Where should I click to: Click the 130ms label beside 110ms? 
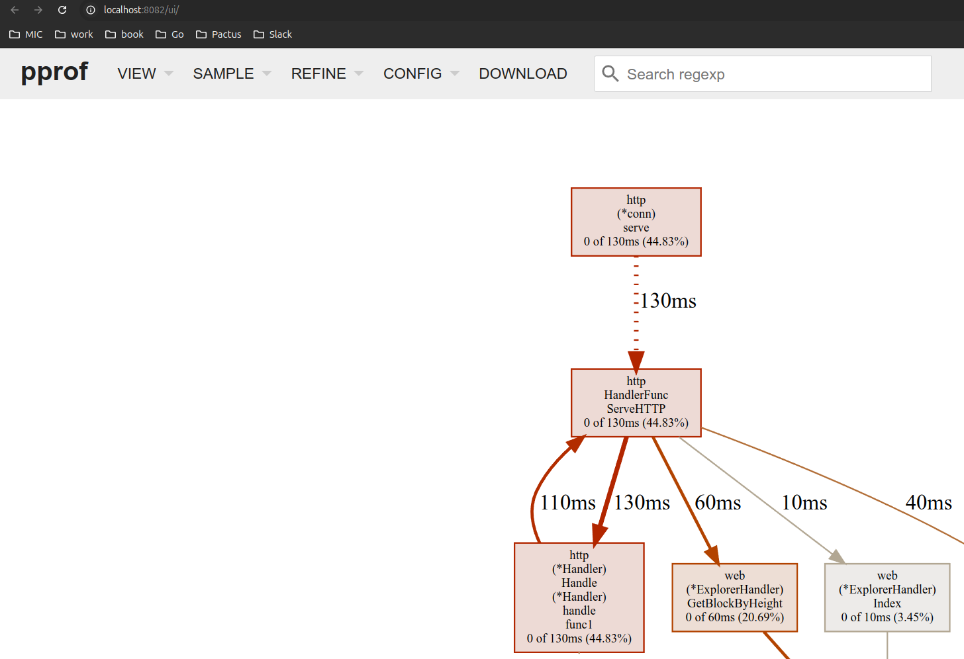642,503
